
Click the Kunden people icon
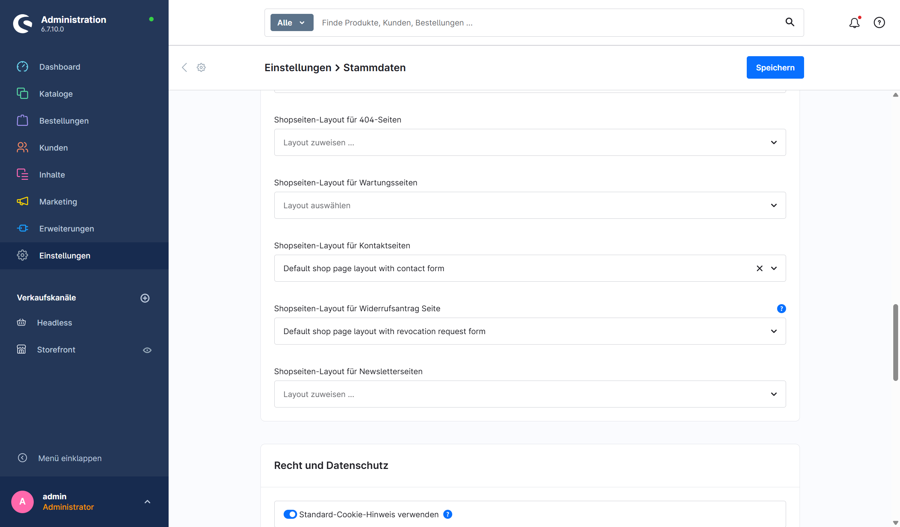pyautogui.click(x=22, y=148)
